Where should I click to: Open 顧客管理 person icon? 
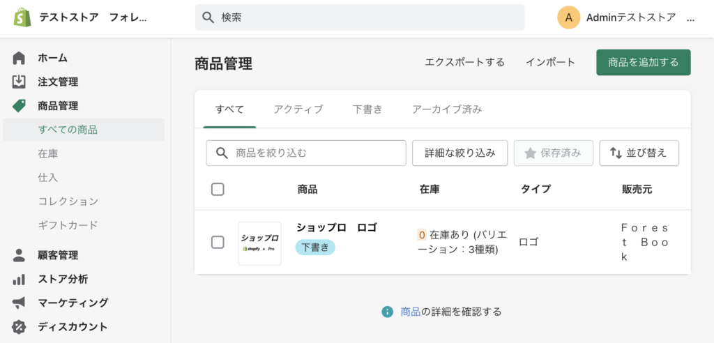coord(19,255)
